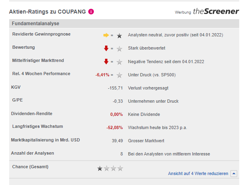The image size is (240, 185).
Task: Click the red down arrow for Bewertung
Action: tap(106, 48)
